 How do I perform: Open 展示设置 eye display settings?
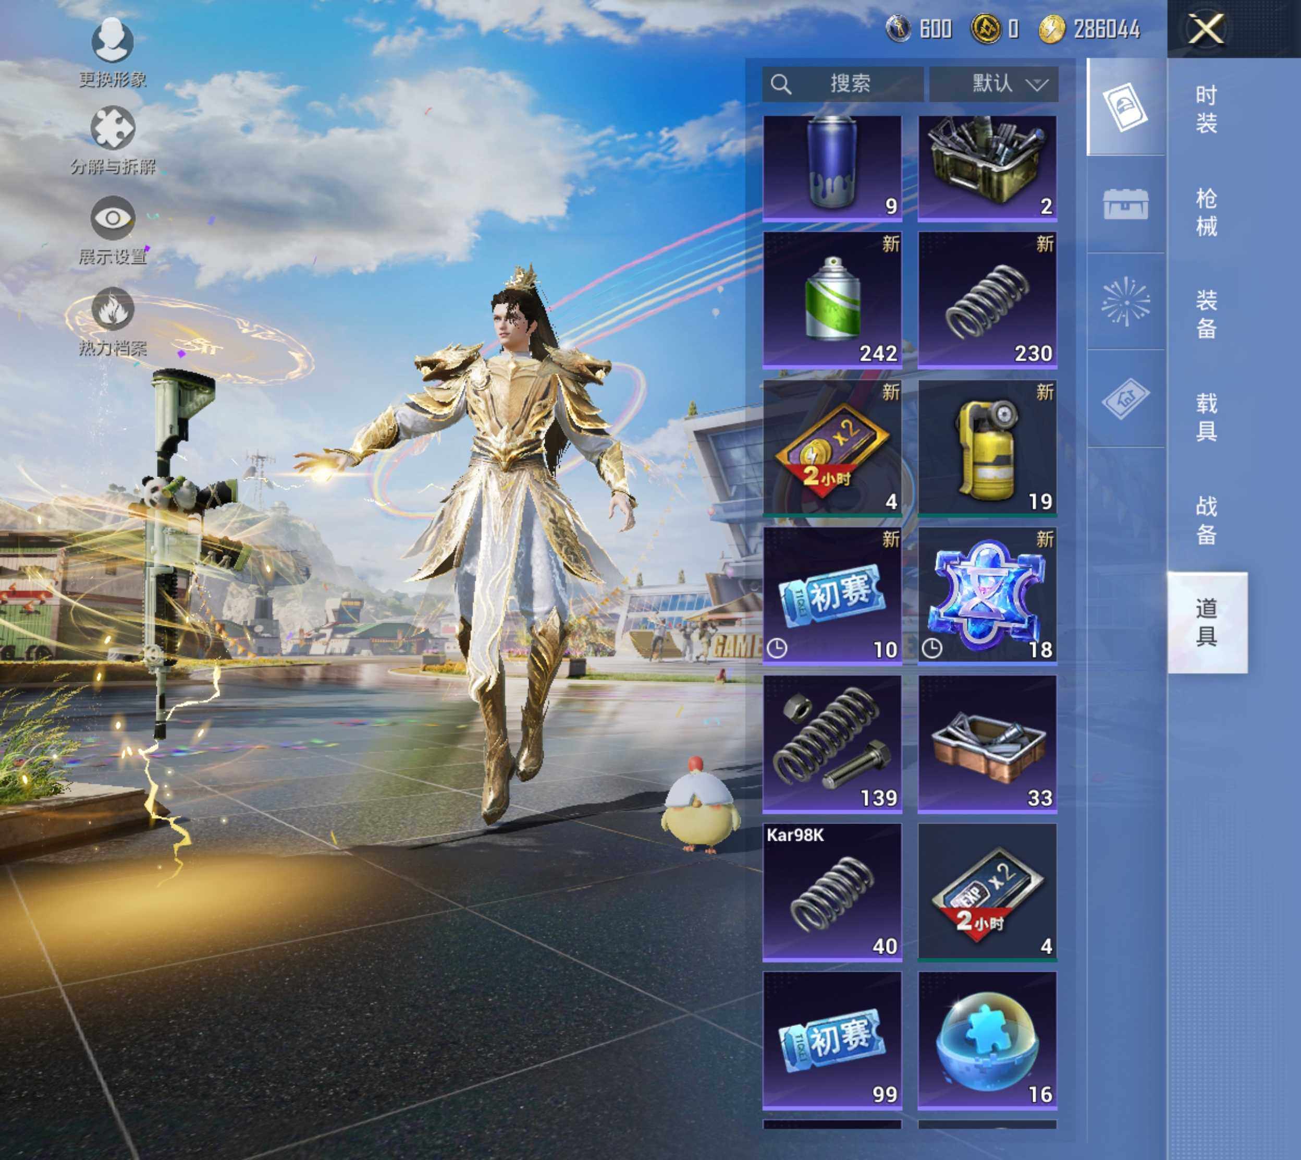click(x=113, y=219)
